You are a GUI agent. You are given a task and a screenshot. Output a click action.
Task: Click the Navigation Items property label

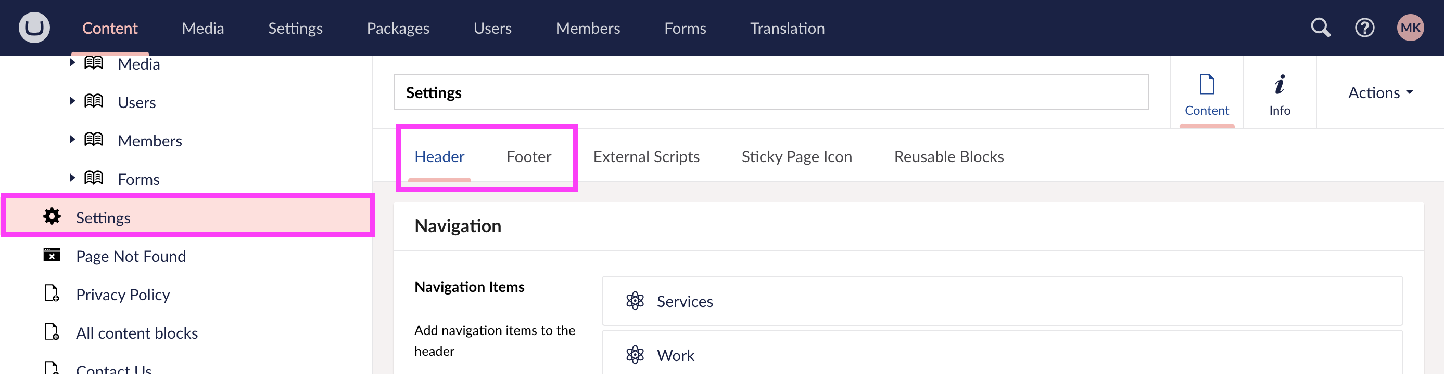pyautogui.click(x=469, y=287)
